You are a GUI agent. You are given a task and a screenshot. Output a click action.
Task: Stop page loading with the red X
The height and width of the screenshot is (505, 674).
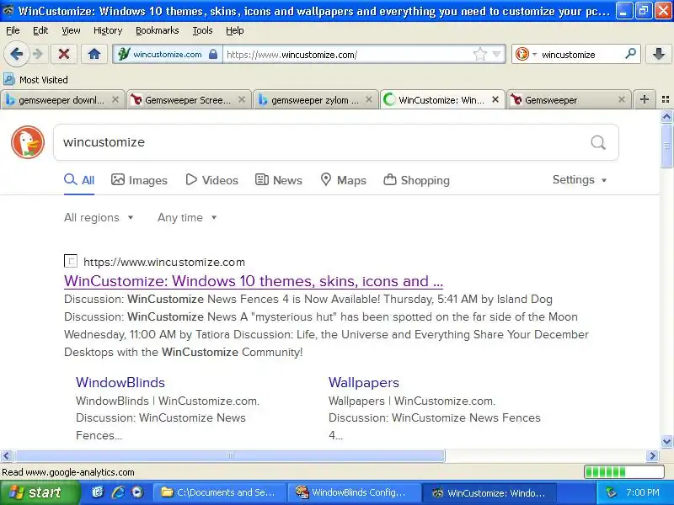coord(64,54)
